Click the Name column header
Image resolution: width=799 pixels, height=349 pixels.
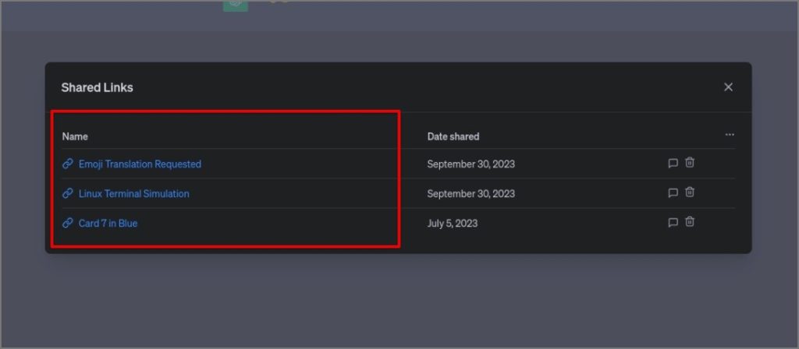75,136
